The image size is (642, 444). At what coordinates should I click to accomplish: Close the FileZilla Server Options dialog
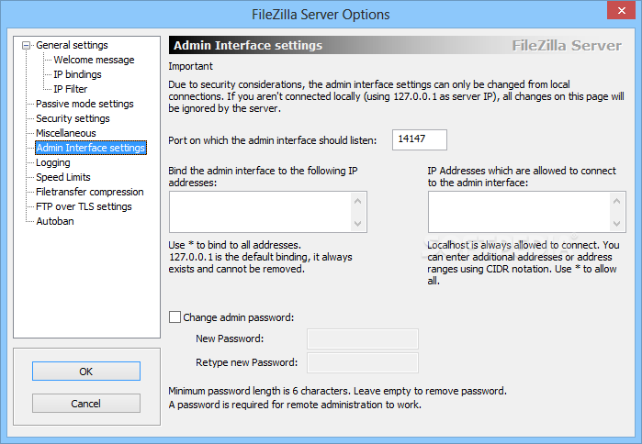(621, 11)
